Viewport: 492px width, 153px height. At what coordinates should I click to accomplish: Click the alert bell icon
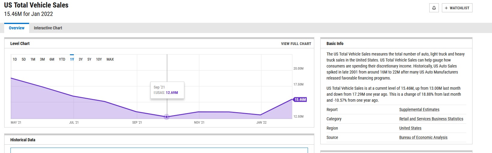click(434, 8)
